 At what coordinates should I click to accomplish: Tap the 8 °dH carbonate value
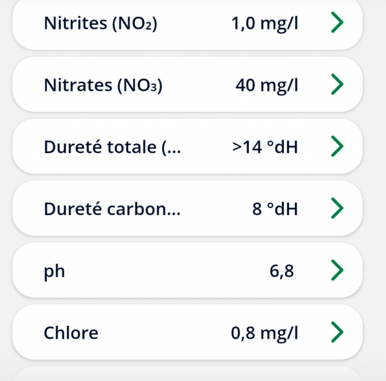point(275,209)
